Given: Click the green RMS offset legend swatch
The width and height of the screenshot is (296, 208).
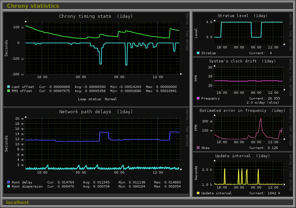Looking at the screenshot, I should (x=9, y=91).
